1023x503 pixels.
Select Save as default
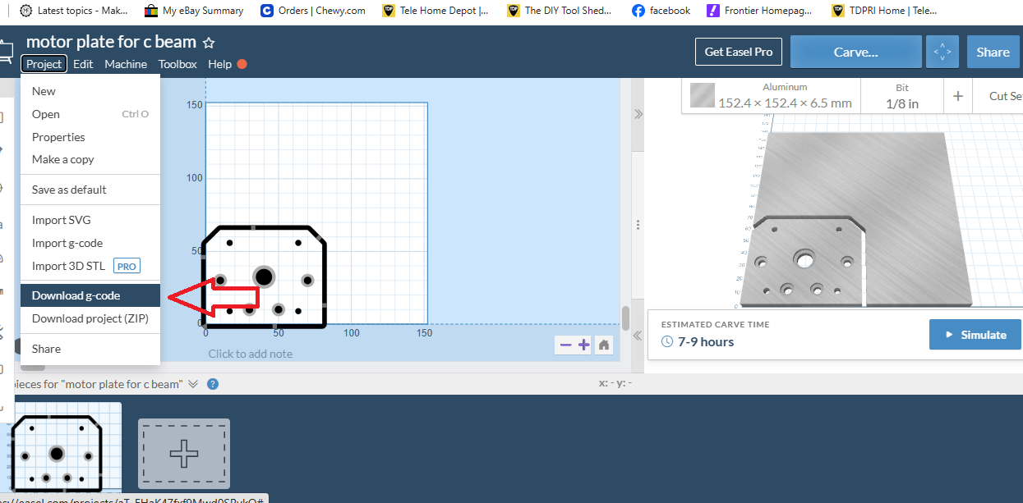(x=90, y=190)
